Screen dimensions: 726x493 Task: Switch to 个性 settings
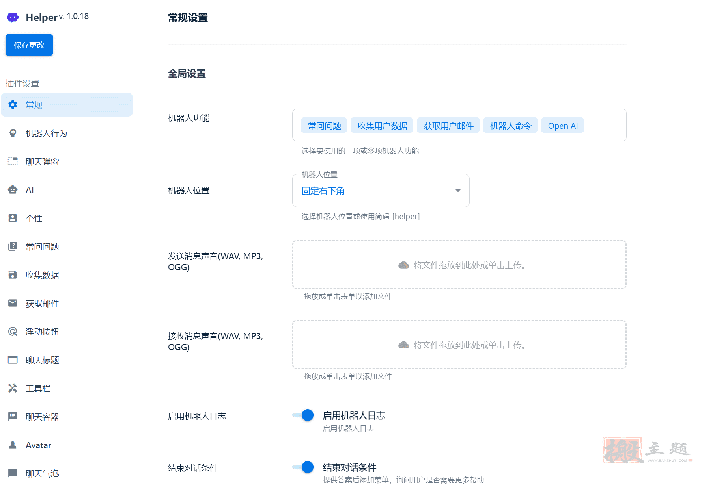(67, 218)
